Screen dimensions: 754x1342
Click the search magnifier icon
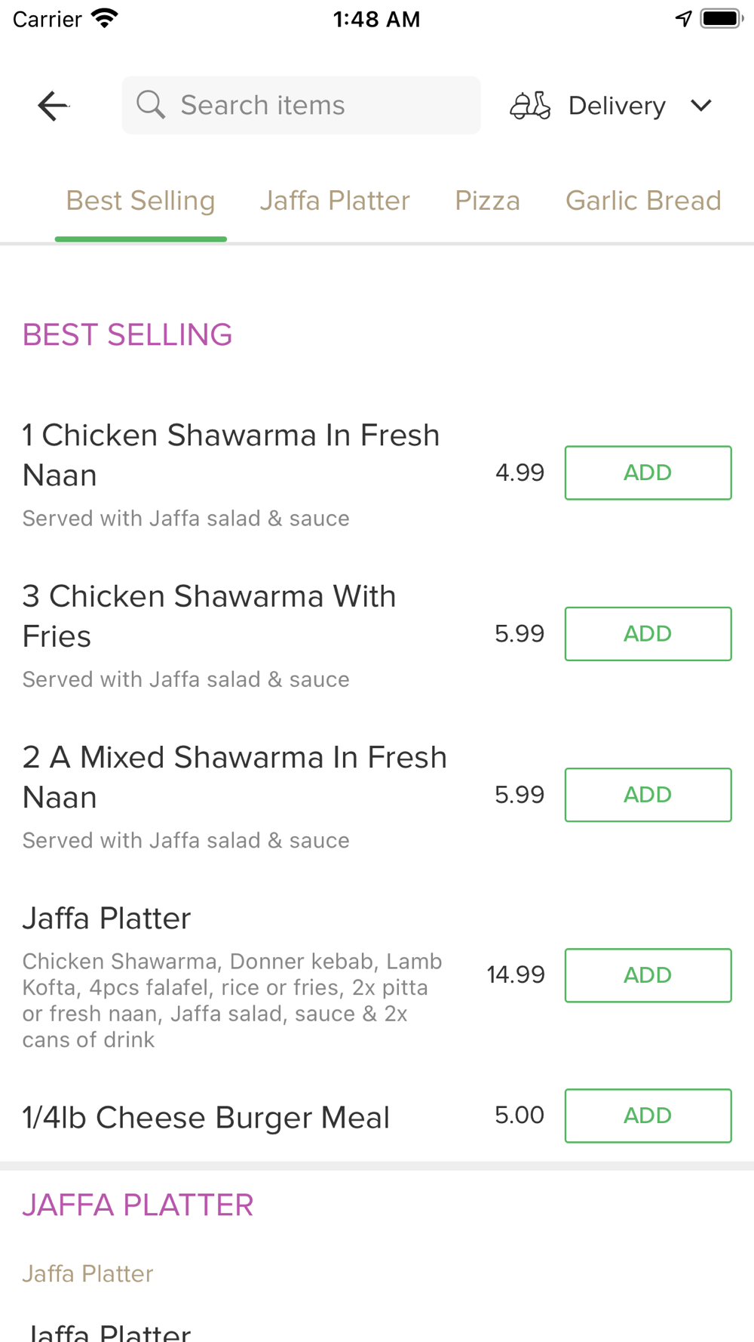click(151, 105)
